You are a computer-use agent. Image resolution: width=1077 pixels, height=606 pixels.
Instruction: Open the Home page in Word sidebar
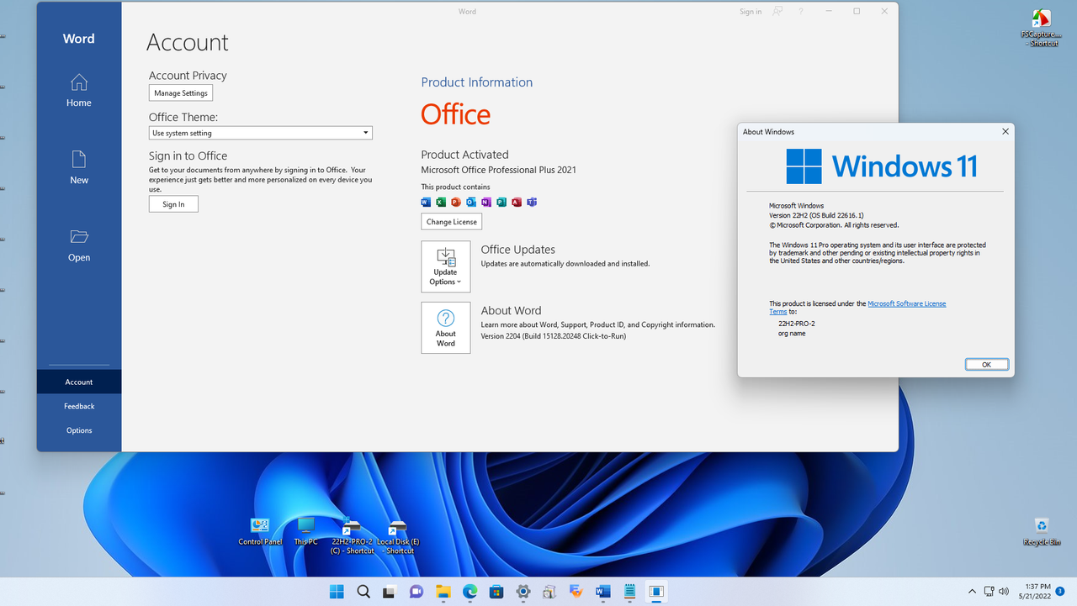[x=79, y=91]
